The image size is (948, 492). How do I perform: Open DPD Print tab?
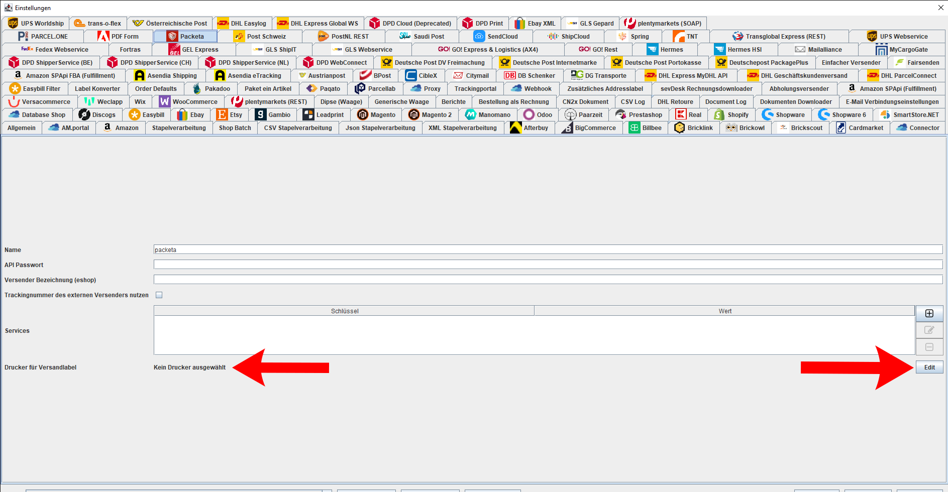tap(483, 23)
